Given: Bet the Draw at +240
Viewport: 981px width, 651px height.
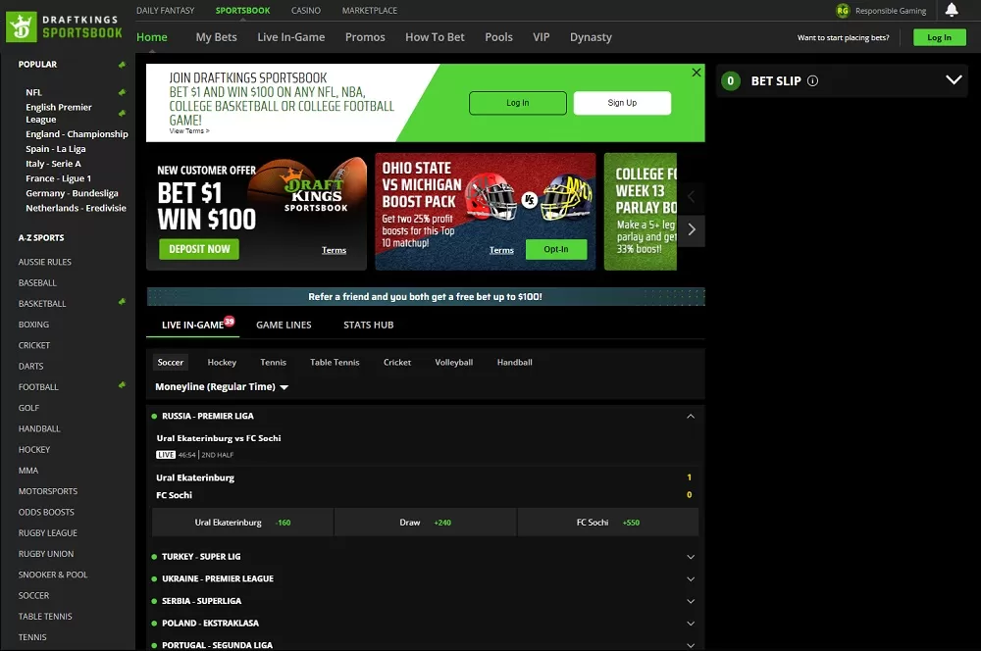Looking at the screenshot, I should tap(426, 523).
